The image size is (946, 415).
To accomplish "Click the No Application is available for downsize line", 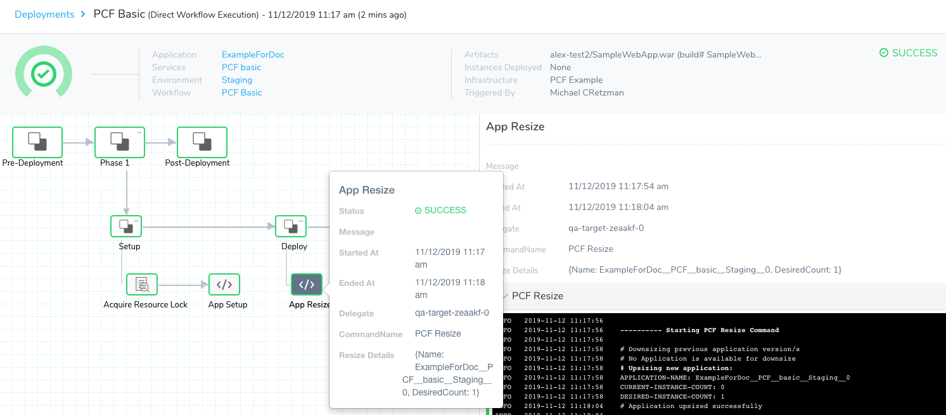I will [x=708, y=358].
